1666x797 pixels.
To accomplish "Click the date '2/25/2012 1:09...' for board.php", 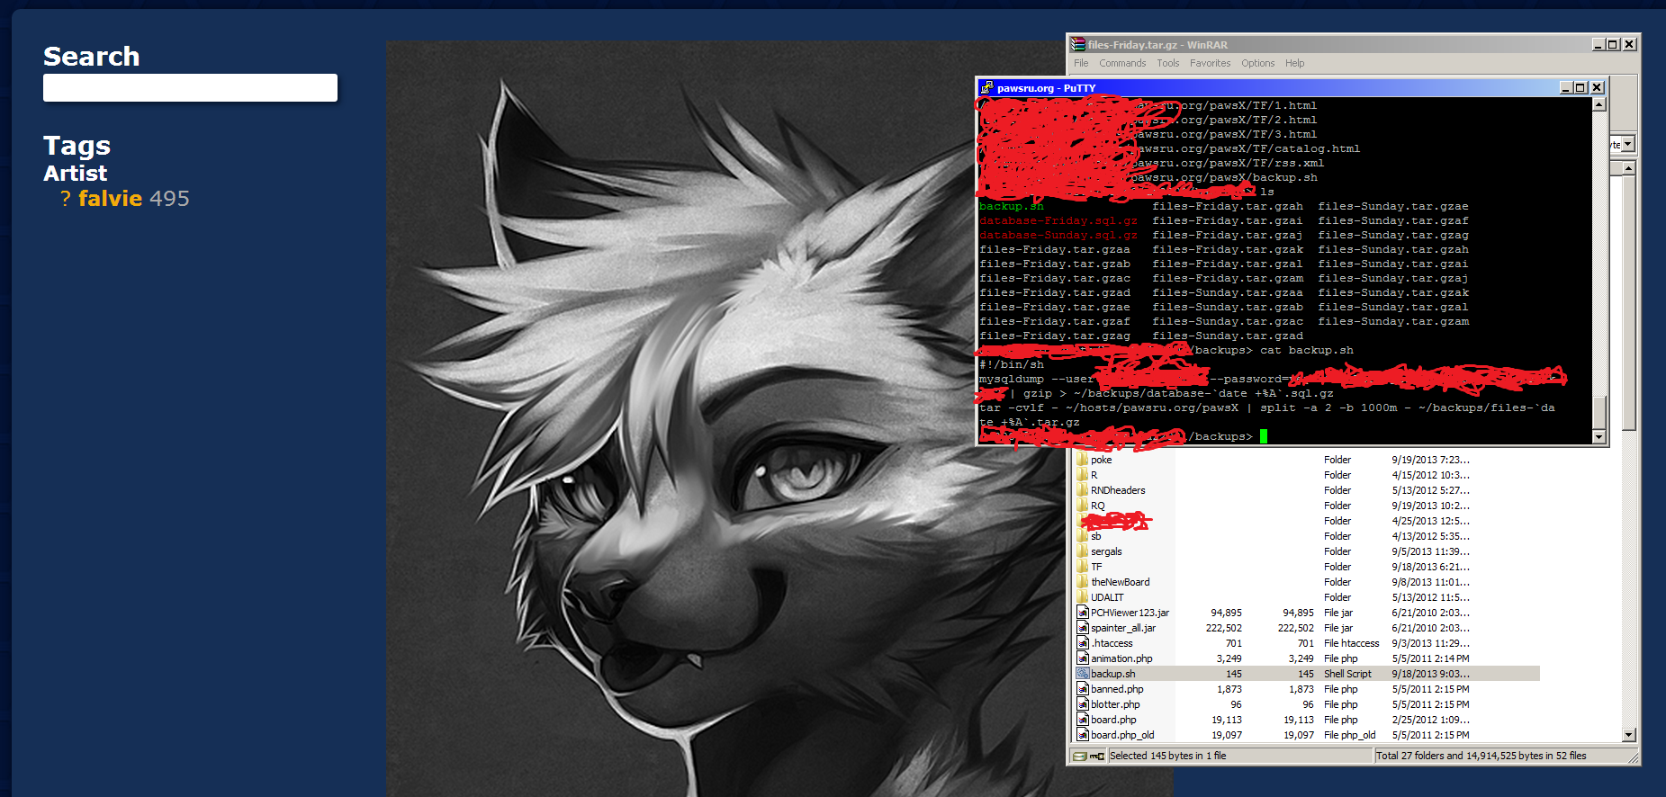I will pos(1430,720).
